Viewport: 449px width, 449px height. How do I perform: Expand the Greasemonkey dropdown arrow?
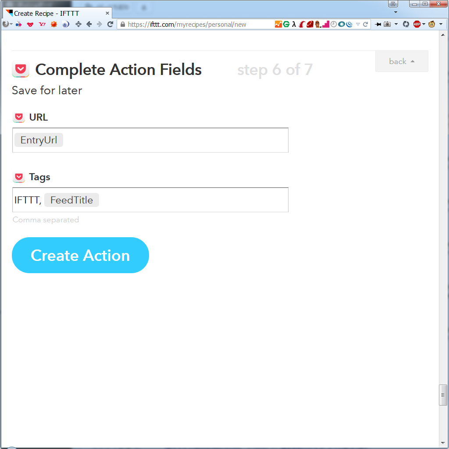point(441,25)
